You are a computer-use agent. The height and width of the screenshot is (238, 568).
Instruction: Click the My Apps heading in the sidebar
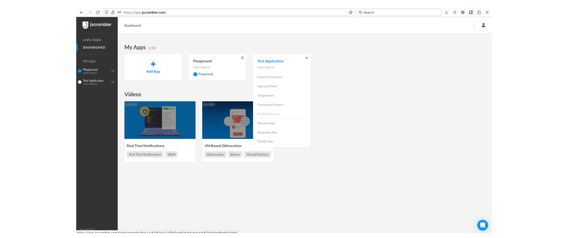[x=89, y=61]
